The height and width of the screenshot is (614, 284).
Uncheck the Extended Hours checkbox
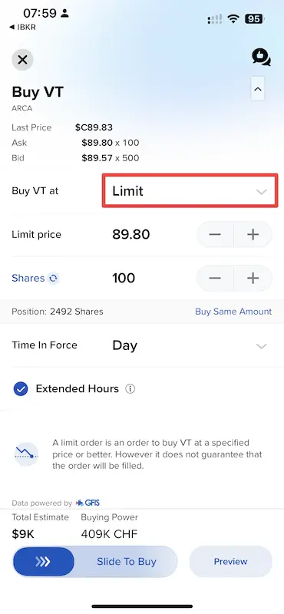click(x=21, y=389)
